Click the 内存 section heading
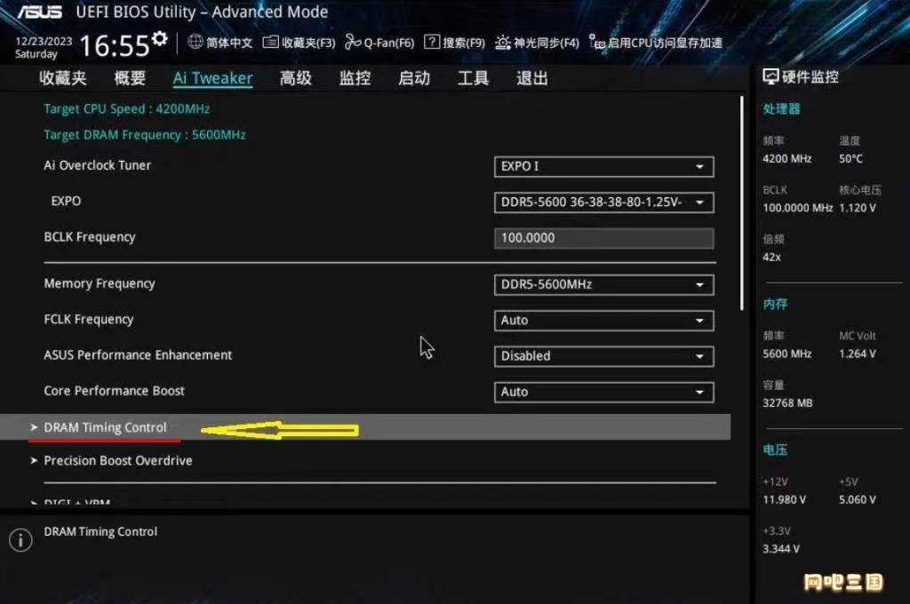The height and width of the screenshot is (604, 910). [x=775, y=304]
